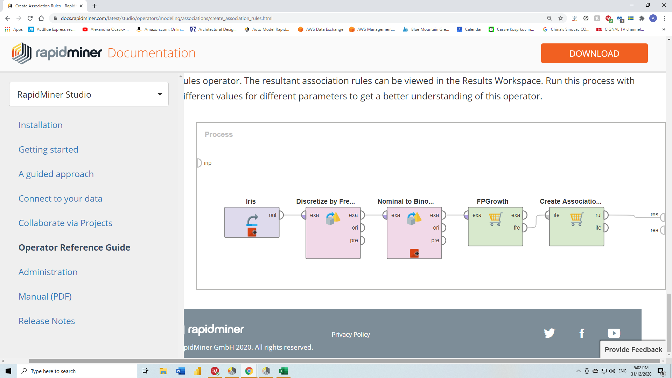Click the FPGrowth fre output port
Screen dimensions: 672x378
pos(524,228)
